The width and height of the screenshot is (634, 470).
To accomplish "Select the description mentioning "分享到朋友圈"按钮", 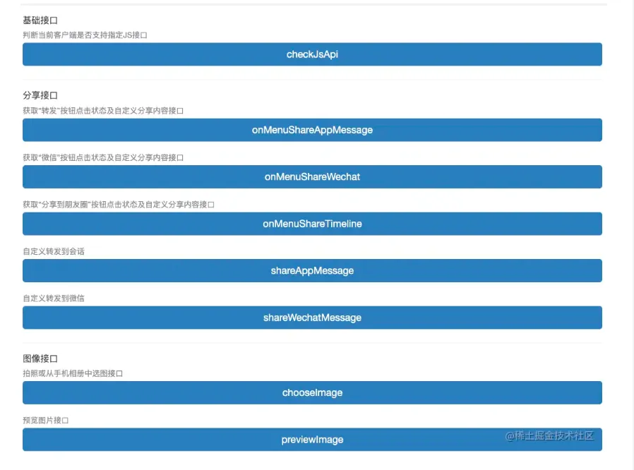I will coord(119,205).
